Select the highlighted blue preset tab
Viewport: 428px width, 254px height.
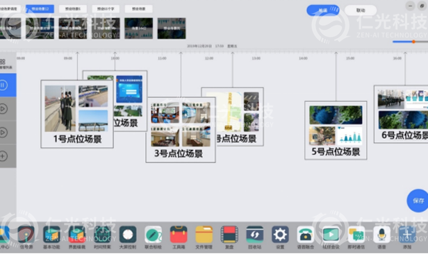(x=40, y=9)
